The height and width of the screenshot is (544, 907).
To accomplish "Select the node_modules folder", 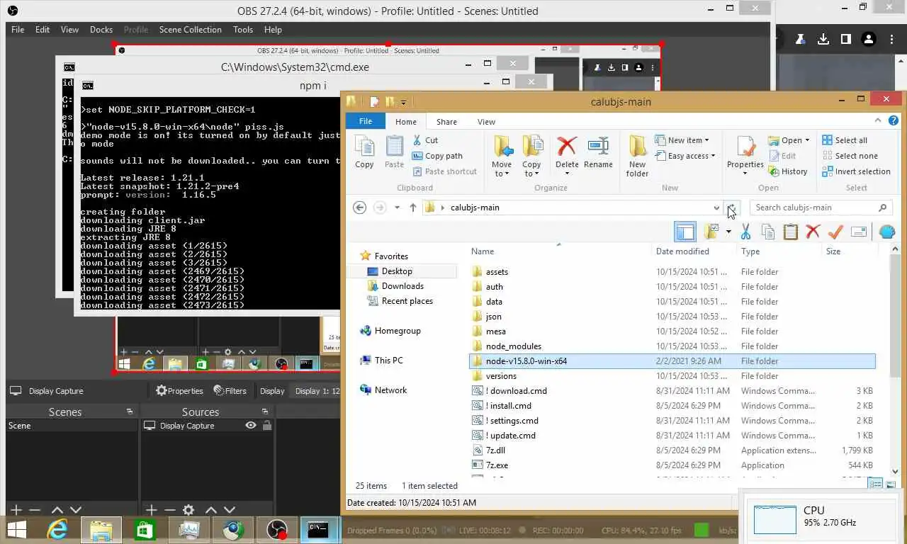I will point(513,346).
